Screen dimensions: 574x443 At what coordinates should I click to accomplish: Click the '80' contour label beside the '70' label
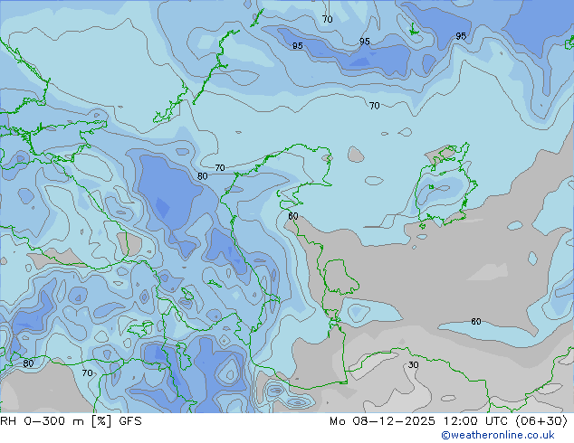point(203,176)
